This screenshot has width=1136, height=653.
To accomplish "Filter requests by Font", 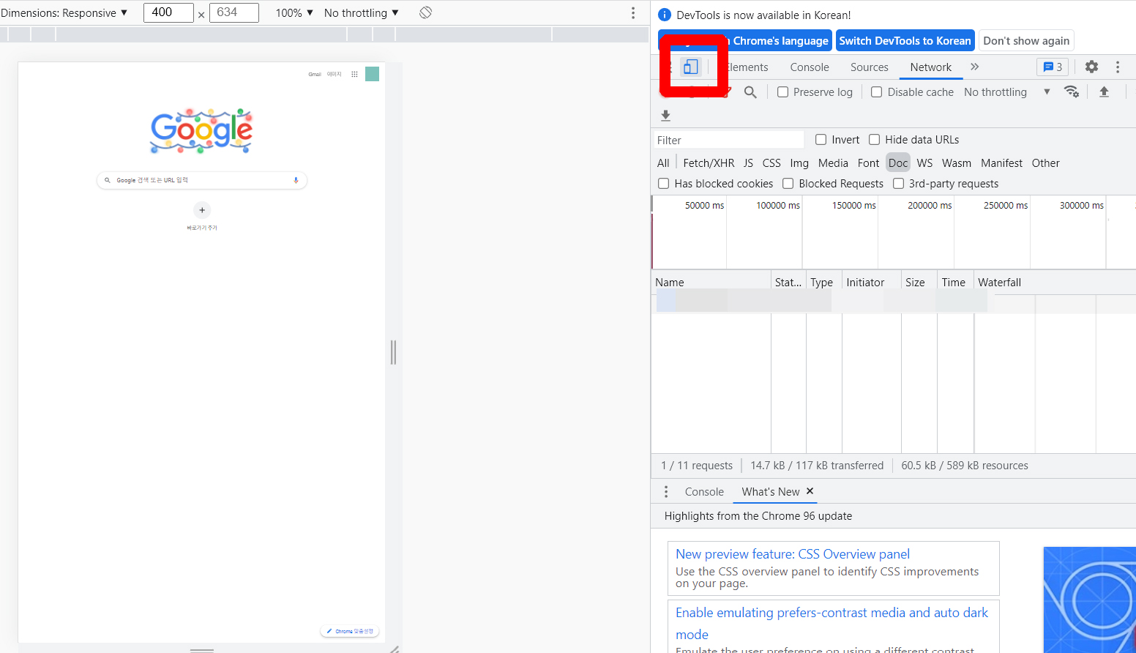I will coord(868,163).
